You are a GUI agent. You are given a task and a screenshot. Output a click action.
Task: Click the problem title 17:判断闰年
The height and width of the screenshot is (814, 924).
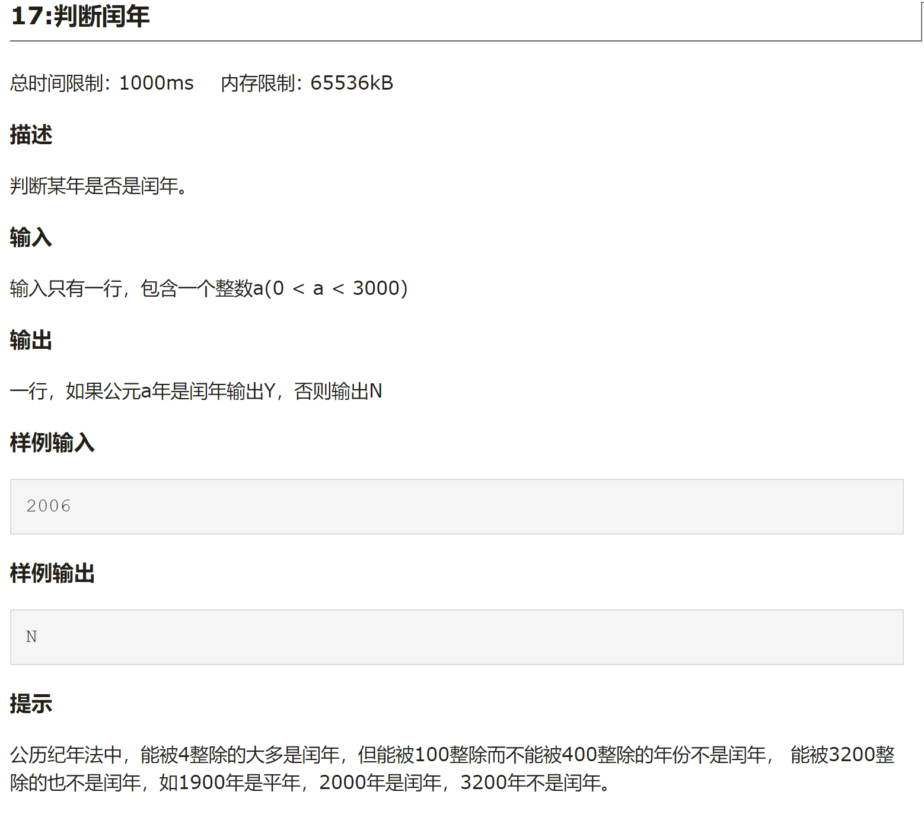(77, 17)
